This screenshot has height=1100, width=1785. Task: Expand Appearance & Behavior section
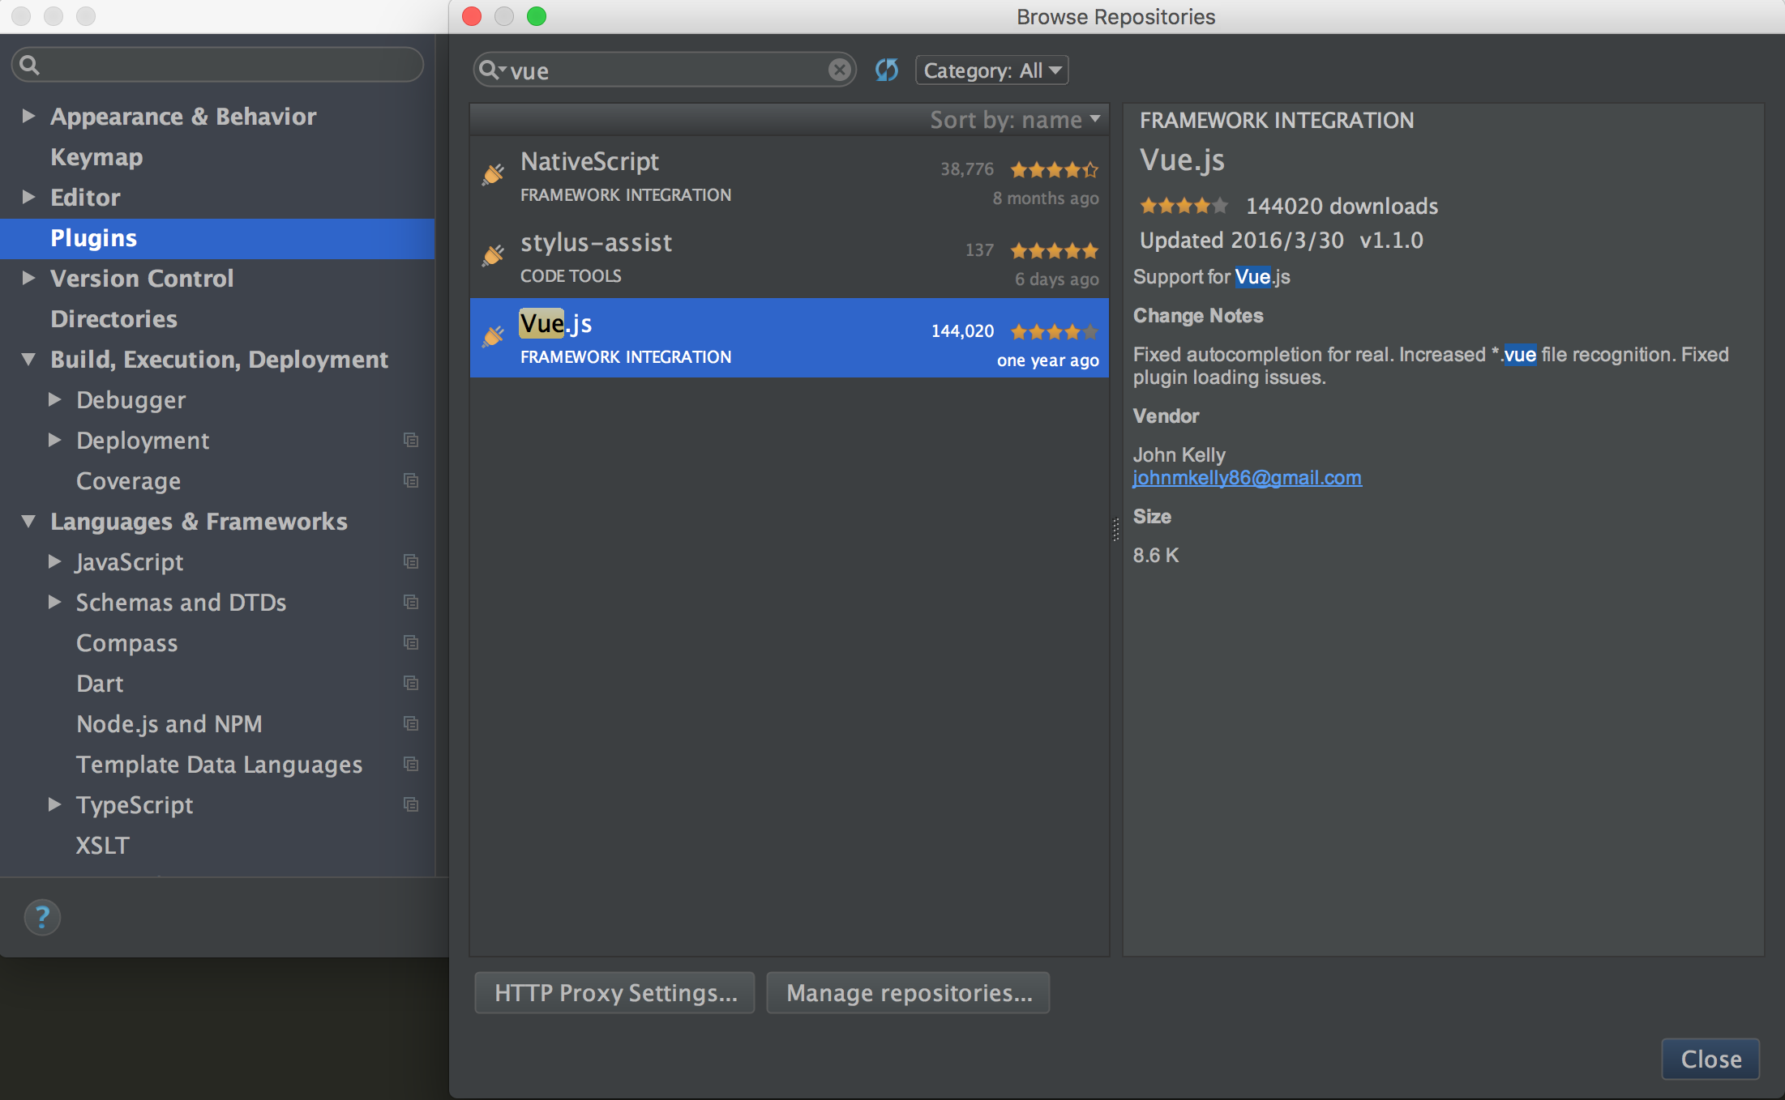tap(28, 116)
